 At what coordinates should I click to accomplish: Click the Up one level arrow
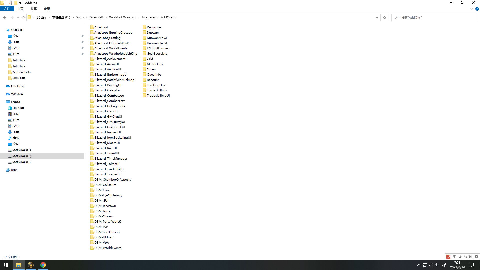point(23,17)
